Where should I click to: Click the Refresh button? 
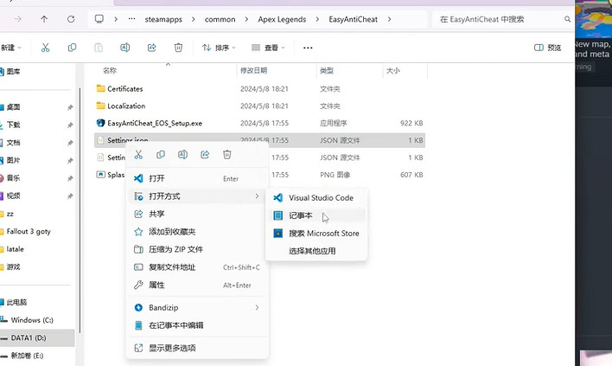(71, 19)
